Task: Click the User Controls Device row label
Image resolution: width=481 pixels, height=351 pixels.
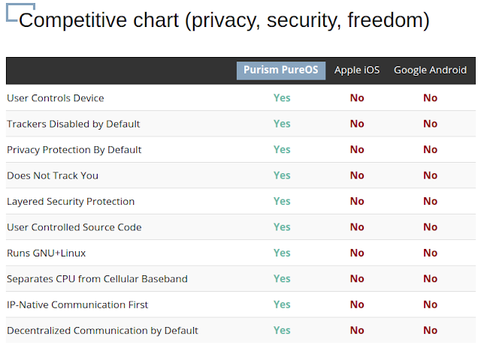Action: tap(56, 98)
